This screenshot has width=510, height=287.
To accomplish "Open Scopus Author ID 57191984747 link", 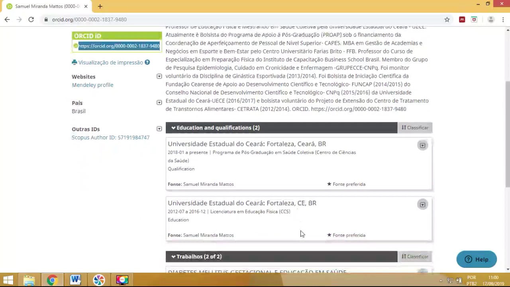I will coord(110,138).
